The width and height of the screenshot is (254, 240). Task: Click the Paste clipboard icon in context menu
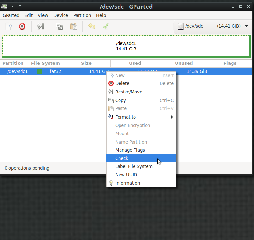tap(111, 108)
